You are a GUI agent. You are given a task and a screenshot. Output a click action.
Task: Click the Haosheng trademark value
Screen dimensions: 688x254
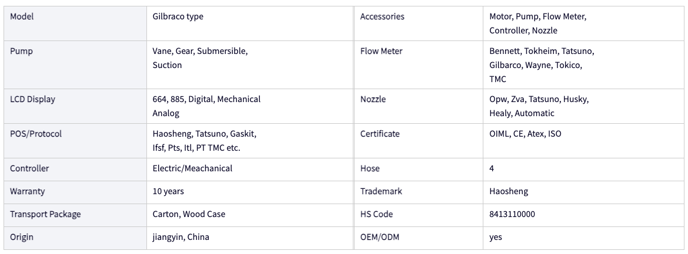pyautogui.click(x=509, y=191)
